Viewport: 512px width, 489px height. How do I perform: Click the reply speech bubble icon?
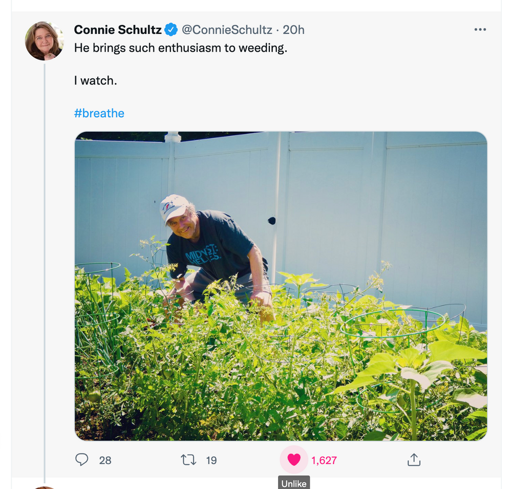click(x=82, y=460)
